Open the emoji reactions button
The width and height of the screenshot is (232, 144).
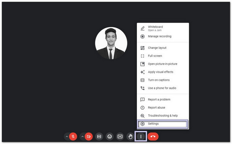(x=109, y=136)
